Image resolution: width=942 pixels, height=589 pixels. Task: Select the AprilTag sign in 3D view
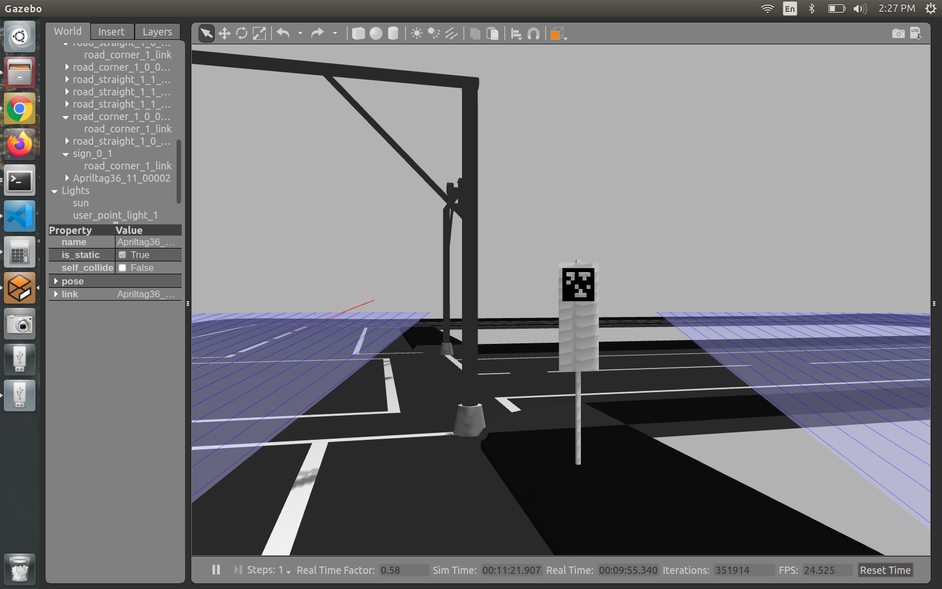point(578,317)
